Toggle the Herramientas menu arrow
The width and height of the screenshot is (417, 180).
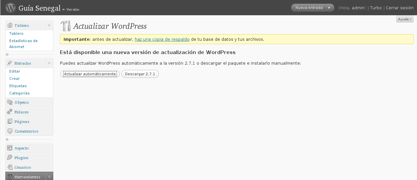[x=49, y=177]
